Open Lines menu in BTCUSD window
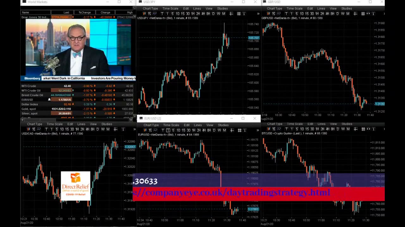Image resolution: width=405 pixels, height=227 pixels. pos(321,124)
